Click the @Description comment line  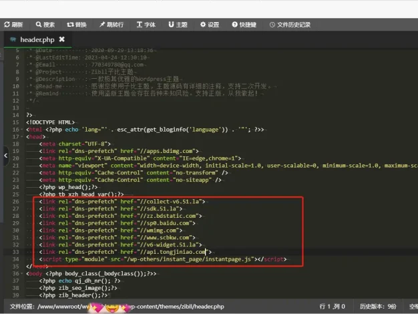pos(103,80)
